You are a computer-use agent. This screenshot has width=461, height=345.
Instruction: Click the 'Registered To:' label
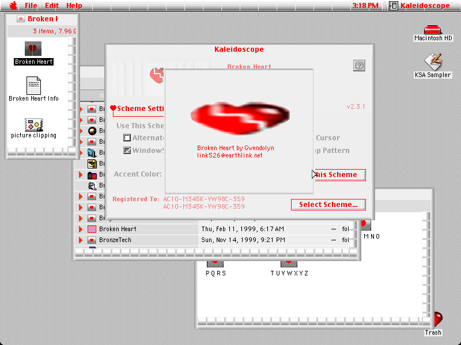[136, 199]
